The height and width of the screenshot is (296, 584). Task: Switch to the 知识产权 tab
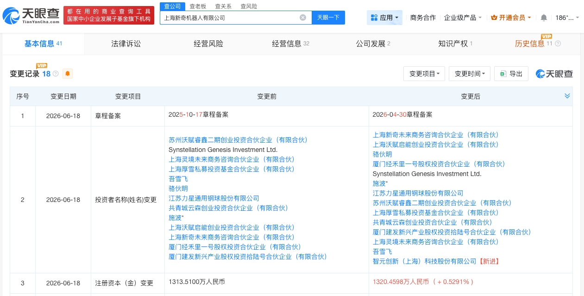click(x=455, y=44)
